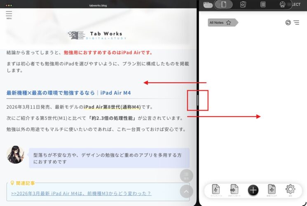Create a new folder with plus folder icon
The image size is (307, 206).
coord(272,190)
